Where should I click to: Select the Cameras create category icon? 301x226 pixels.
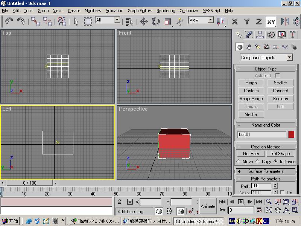(267, 47)
